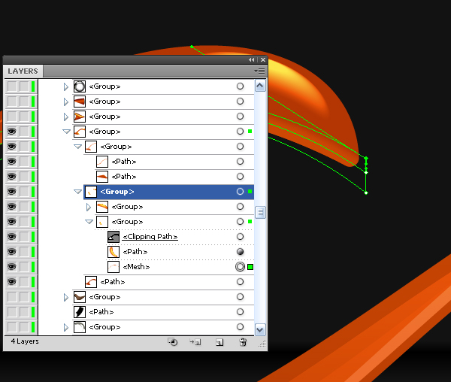Click the Delete Selection trash icon
Image resolution: width=451 pixels, height=382 pixels.
(243, 342)
